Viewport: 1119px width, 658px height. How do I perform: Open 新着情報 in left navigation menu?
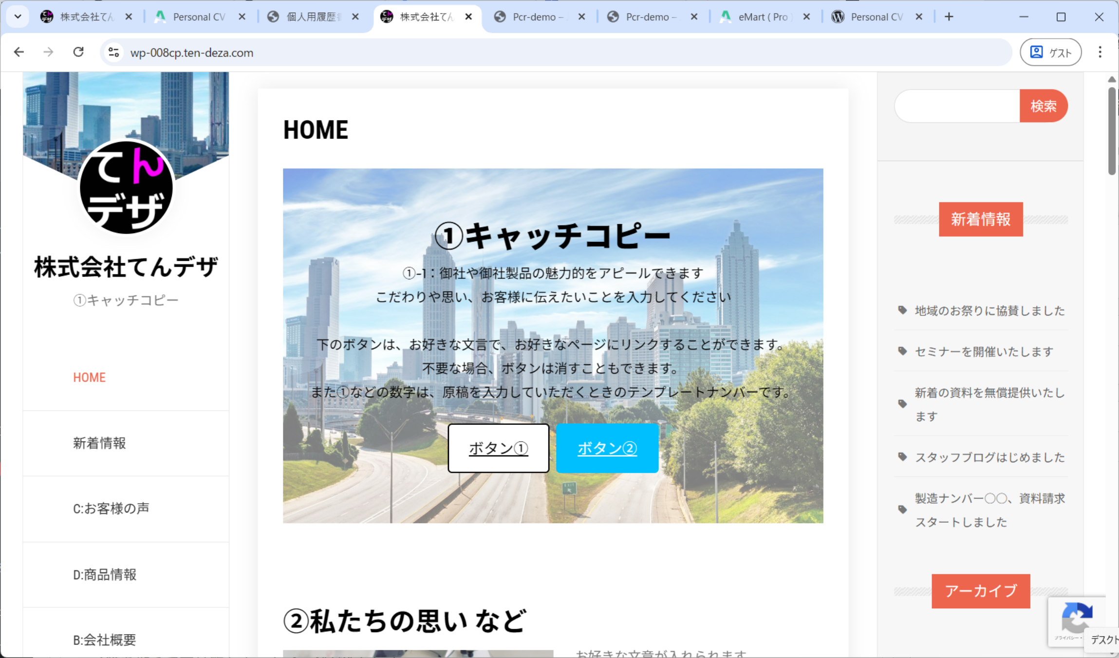(99, 443)
